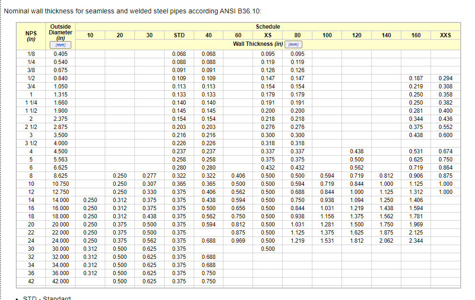Click the Schedule heading above the columns
The width and height of the screenshot is (475, 300).
pyautogui.click(x=268, y=27)
